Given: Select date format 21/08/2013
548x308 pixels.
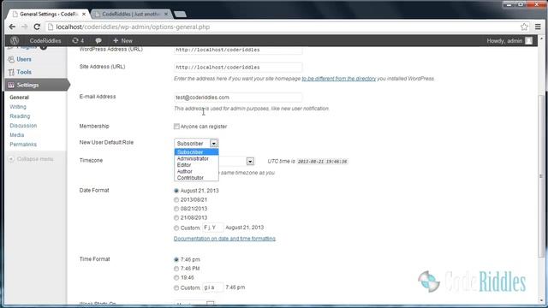Looking at the screenshot, I should (176, 218).
